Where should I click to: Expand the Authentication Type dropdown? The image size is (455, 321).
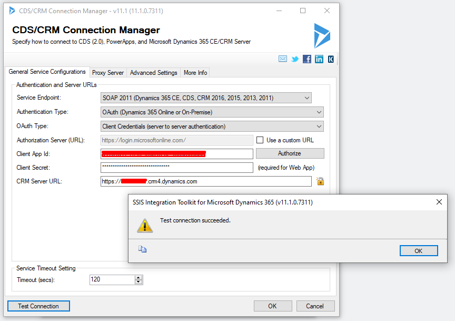tap(212, 112)
